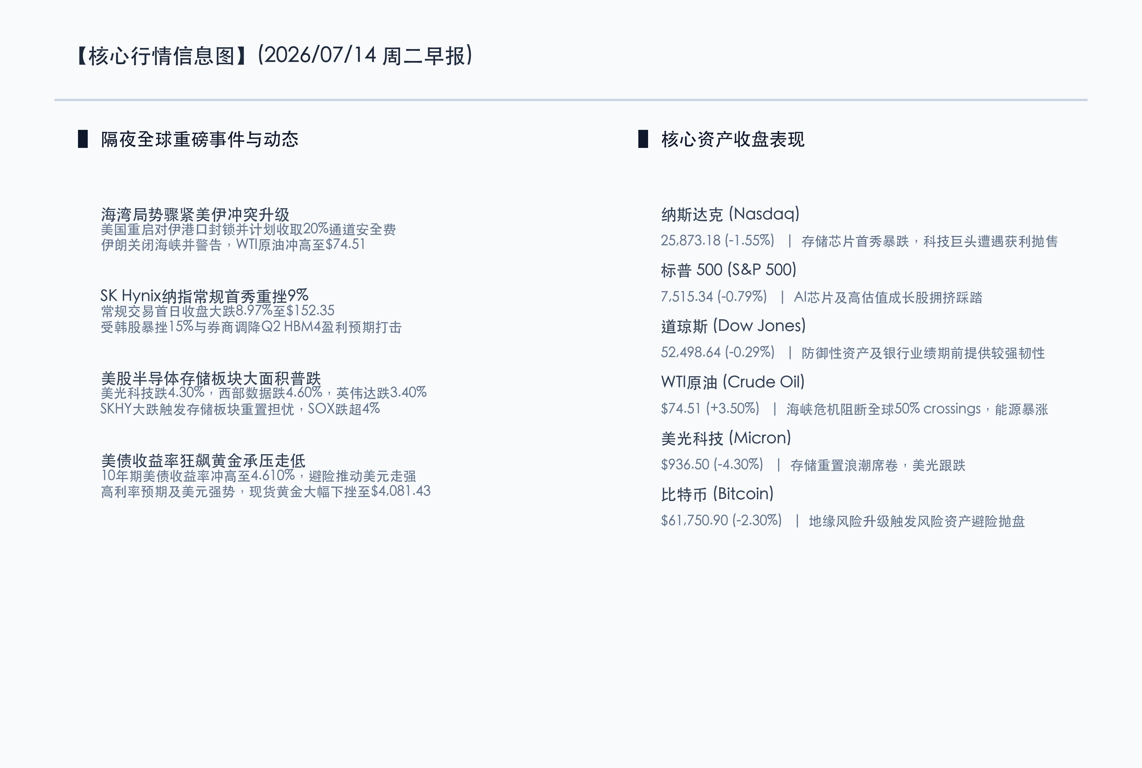The image size is (1142, 768).
Task: Click line 10年期美债收益率冲高至4.610%
Action: (198, 475)
